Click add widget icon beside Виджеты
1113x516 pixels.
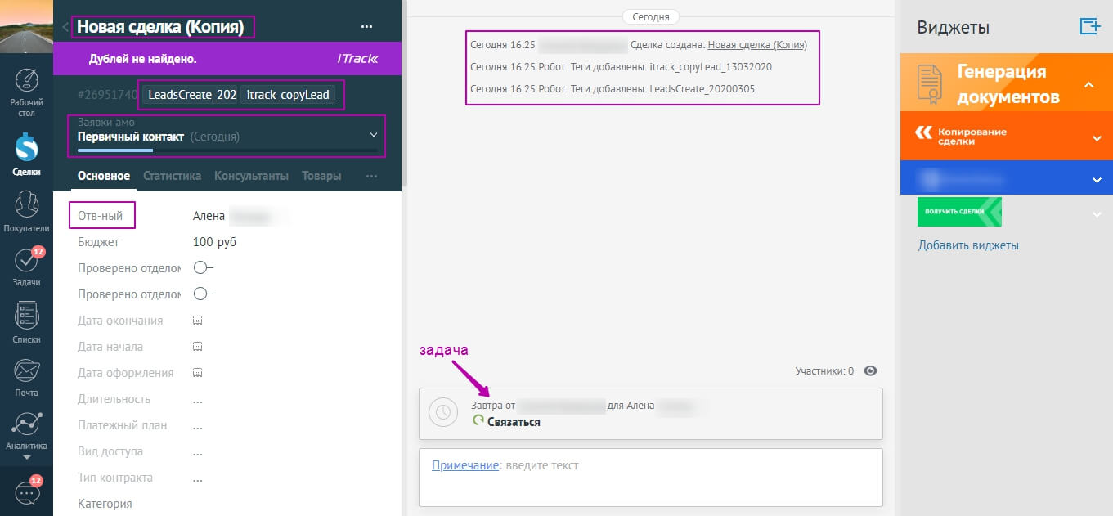click(1090, 26)
